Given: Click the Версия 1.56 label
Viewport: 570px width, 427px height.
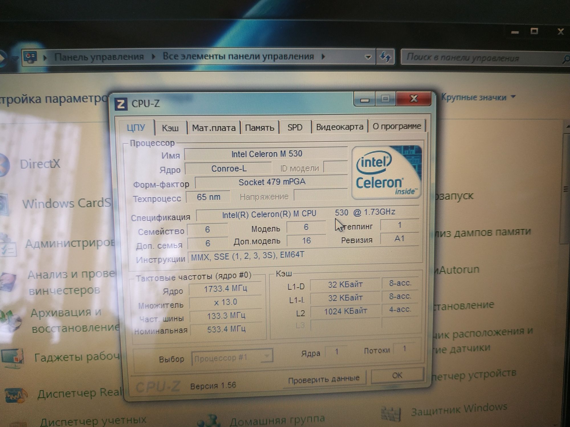Looking at the screenshot, I should pyautogui.click(x=213, y=386).
